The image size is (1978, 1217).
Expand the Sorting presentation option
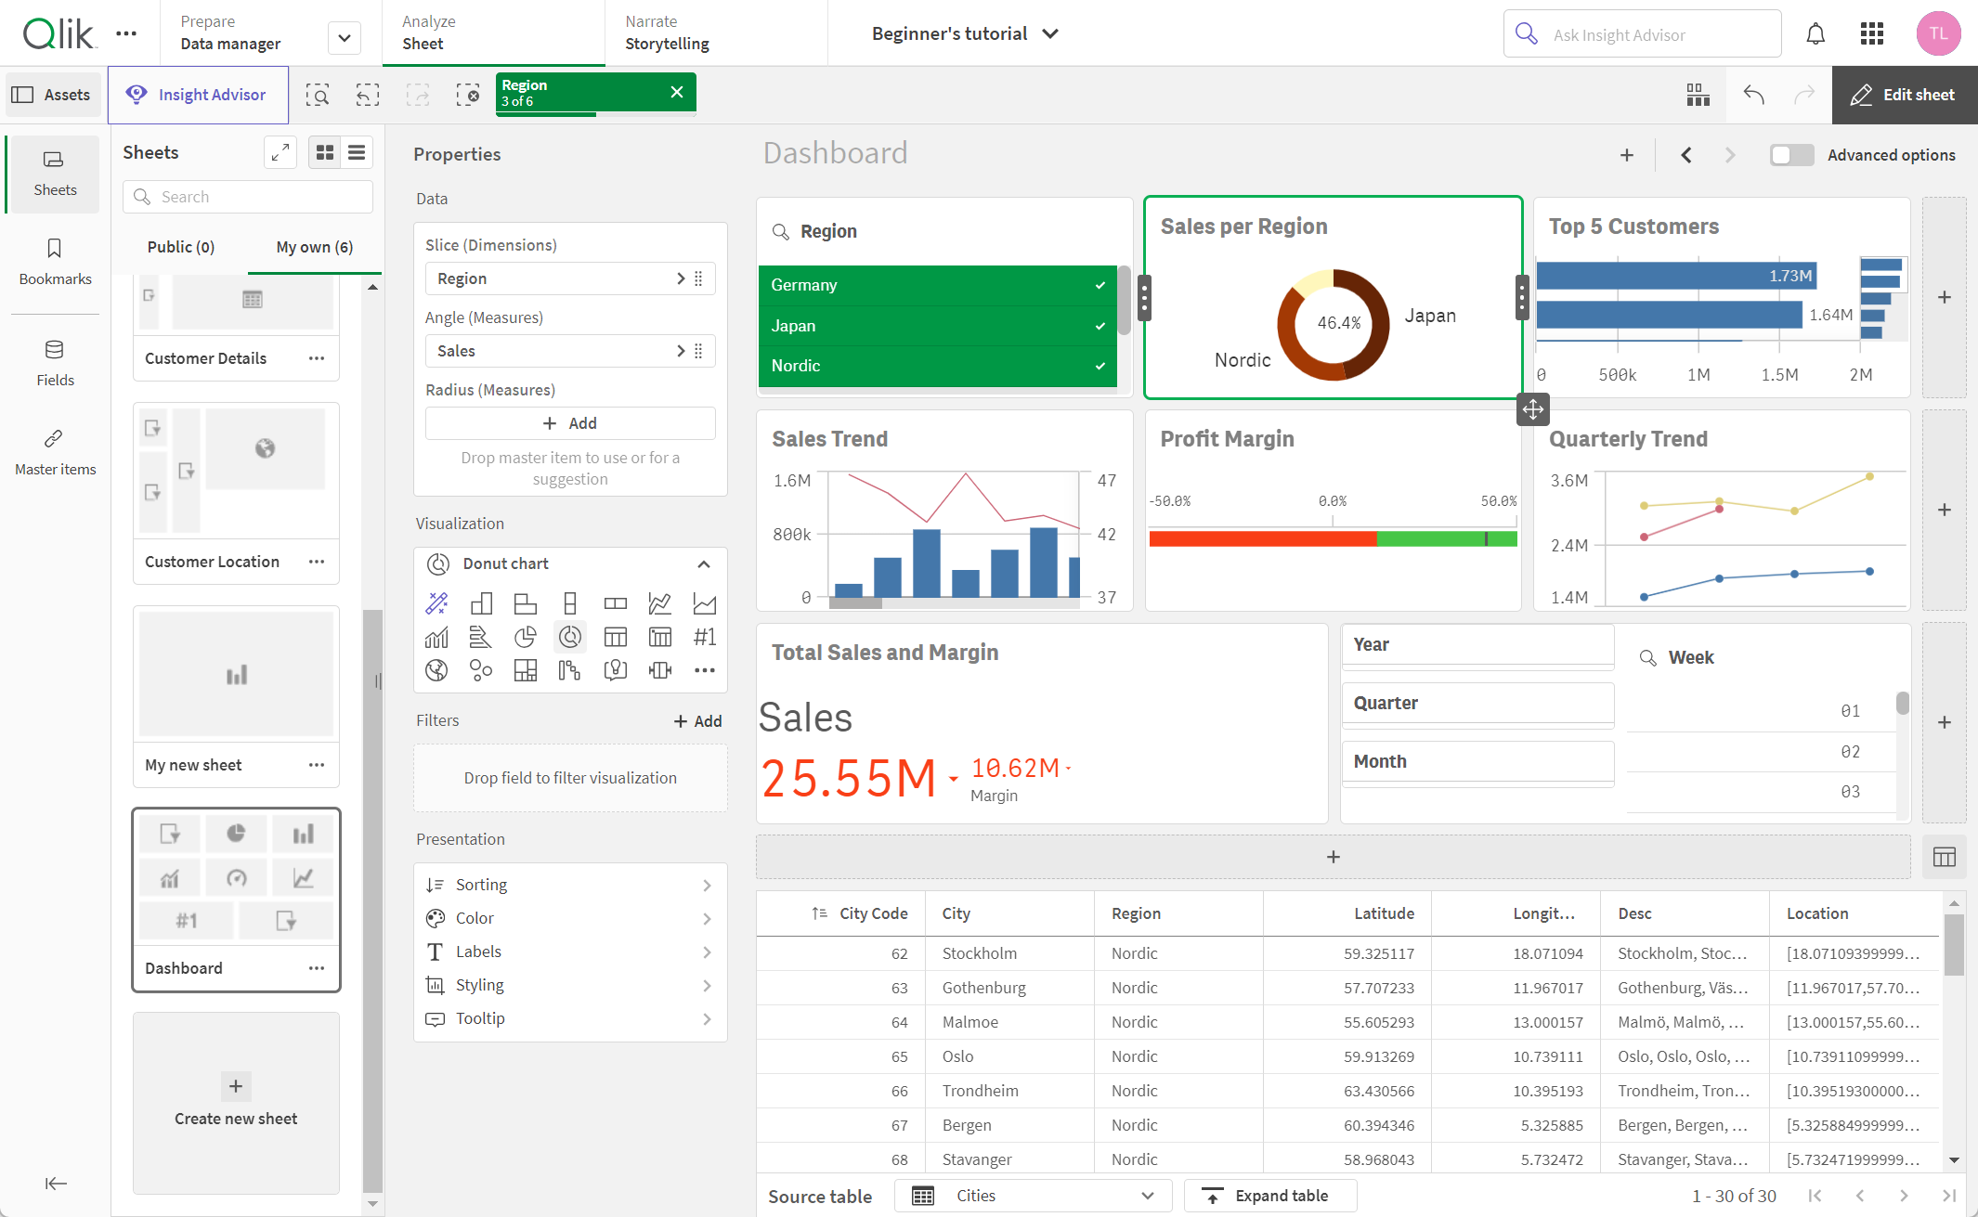(x=571, y=884)
